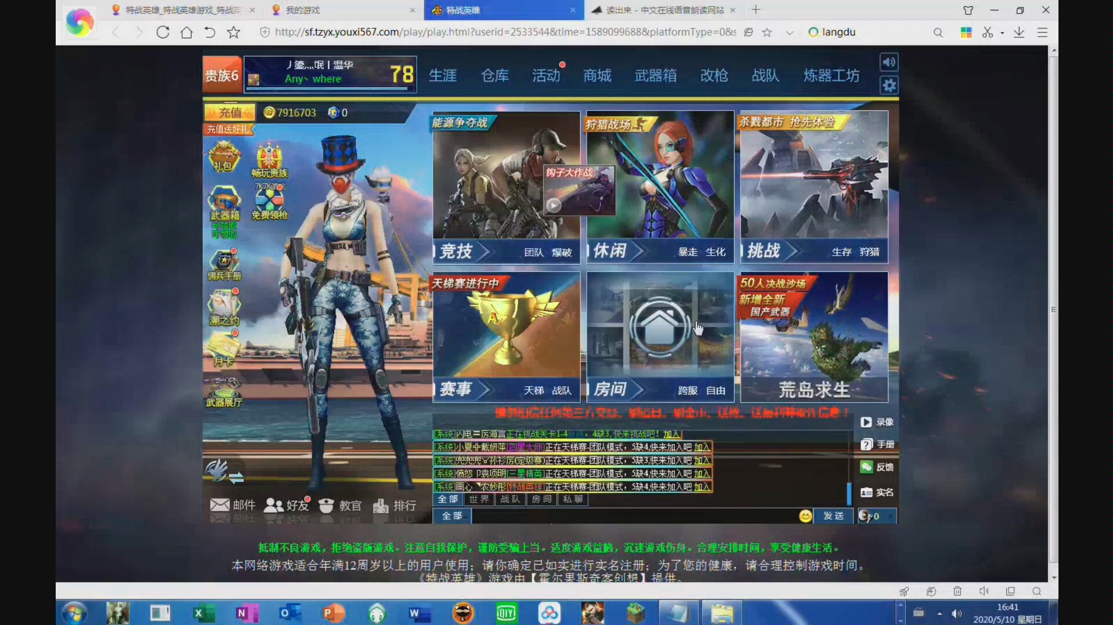Image resolution: width=1113 pixels, height=625 pixels.
Task: Open the 休闲 casual mode card
Action: [x=660, y=188]
